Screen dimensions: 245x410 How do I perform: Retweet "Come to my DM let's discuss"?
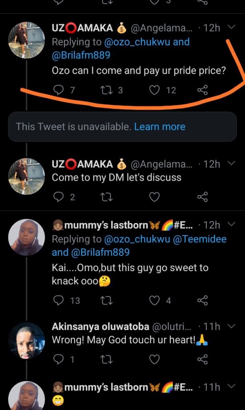click(x=107, y=197)
